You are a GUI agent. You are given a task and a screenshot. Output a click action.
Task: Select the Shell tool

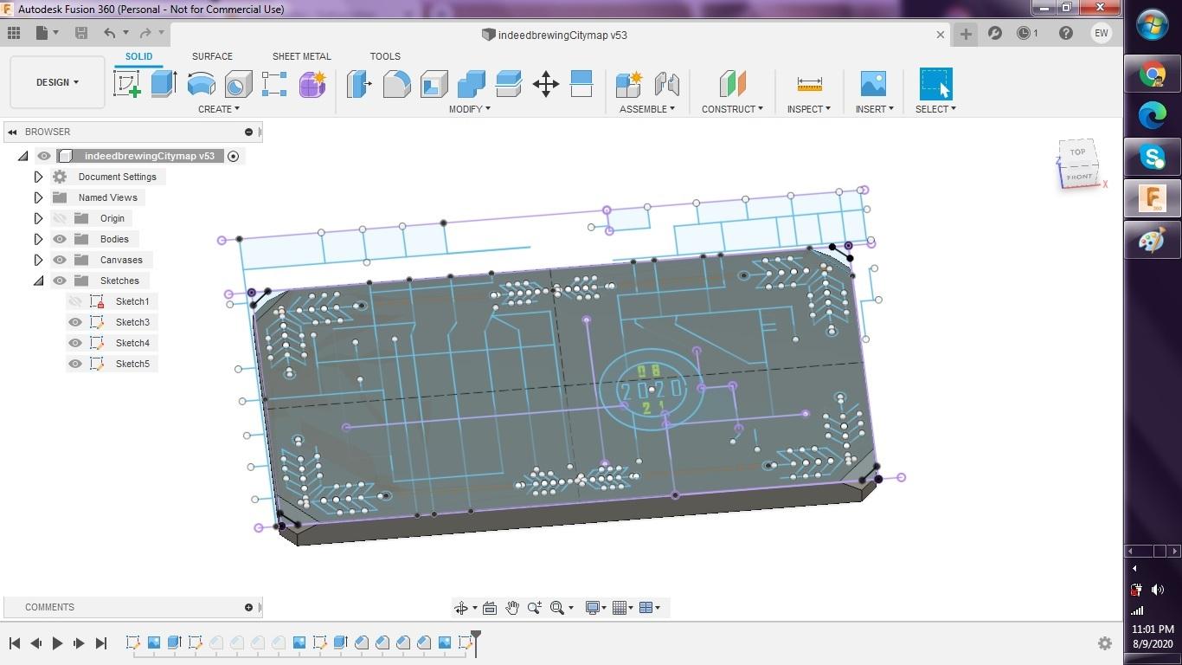(x=434, y=84)
